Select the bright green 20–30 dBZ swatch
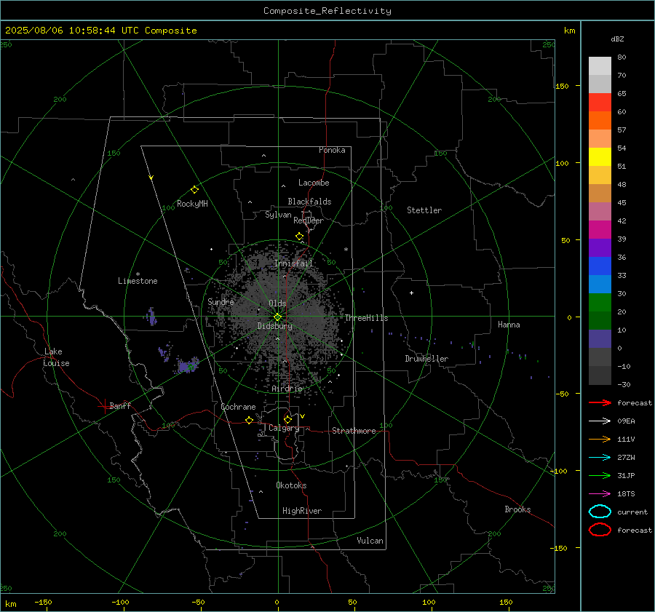The height and width of the screenshot is (612, 655). [600, 303]
